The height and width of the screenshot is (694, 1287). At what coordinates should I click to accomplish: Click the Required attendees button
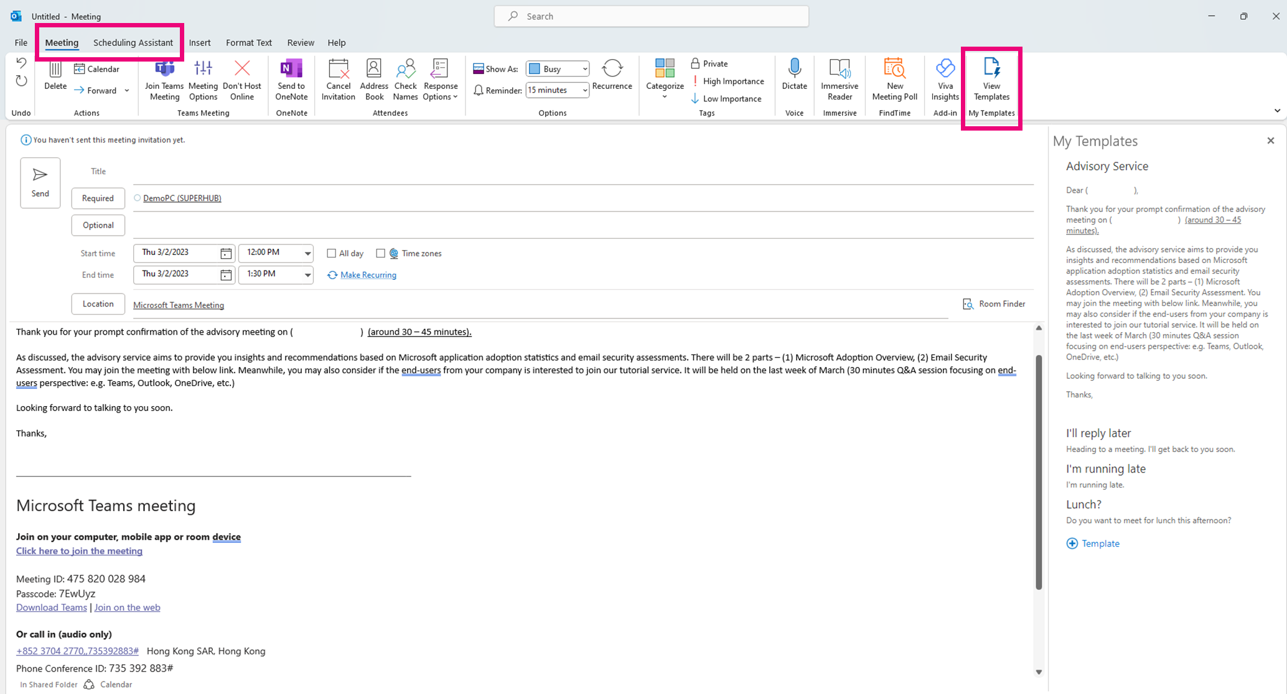(98, 198)
